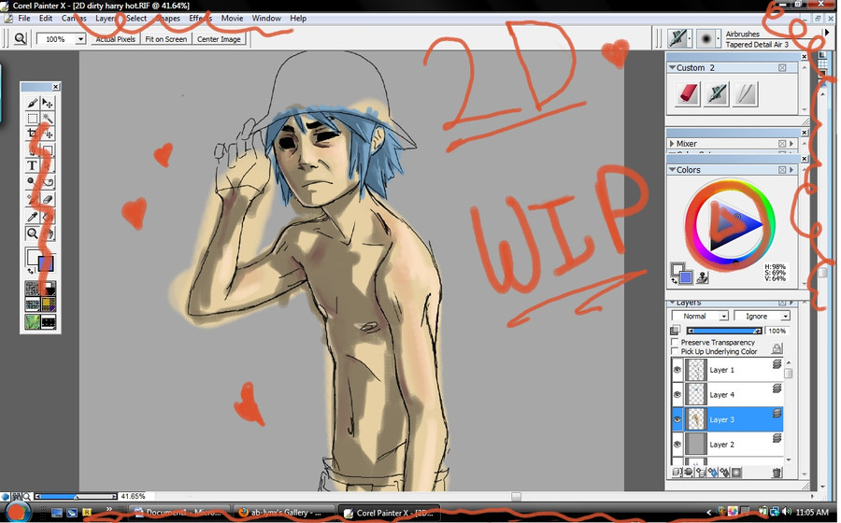The height and width of the screenshot is (523, 841).
Task: Expand the Mixer palette
Action: [672, 144]
